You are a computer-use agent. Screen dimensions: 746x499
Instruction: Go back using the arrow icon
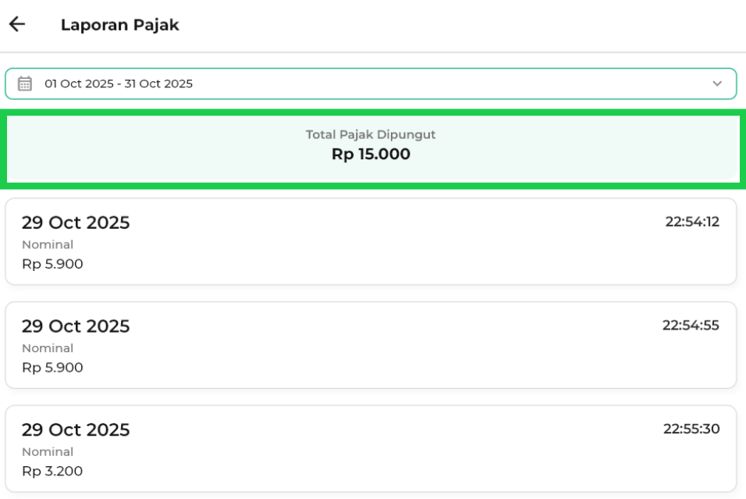[17, 25]
